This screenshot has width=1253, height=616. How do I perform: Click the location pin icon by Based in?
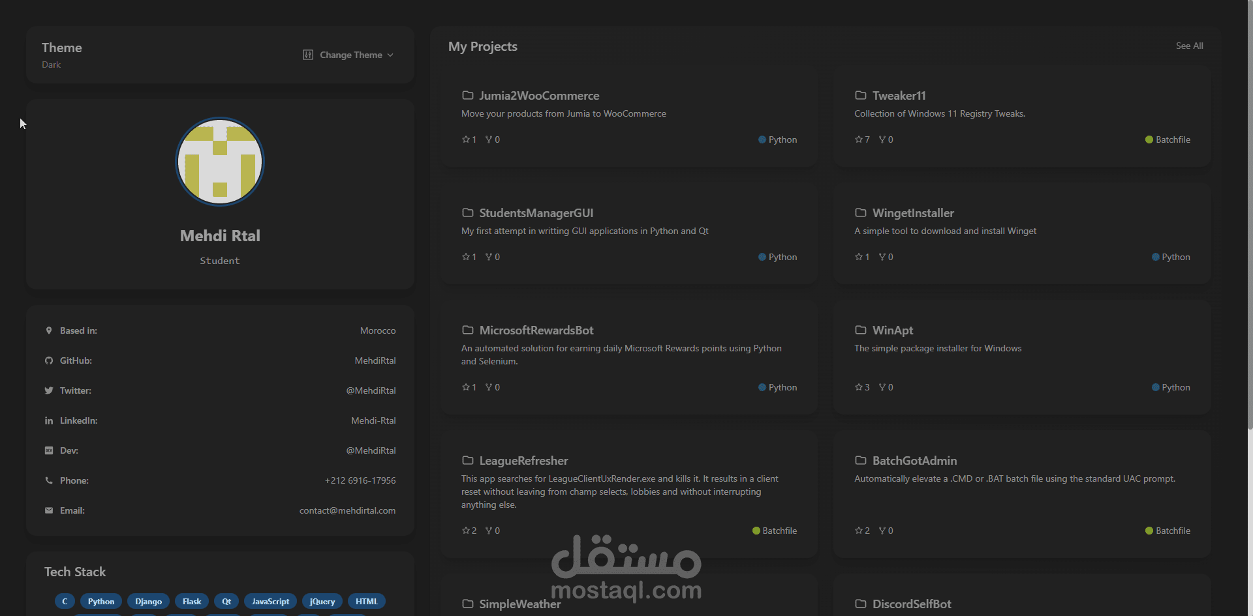[x=49, y=330]
